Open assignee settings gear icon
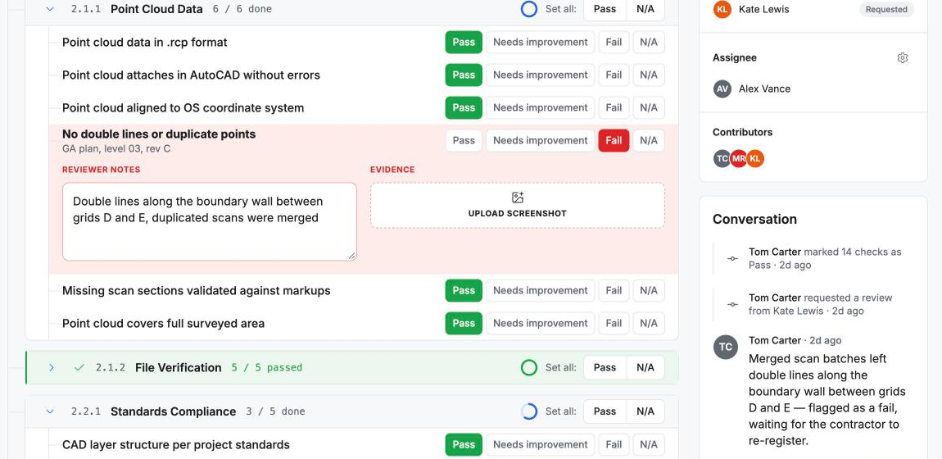Image resolution: width=942 pixels, height=459 pixels. click(x=903, y=57)
